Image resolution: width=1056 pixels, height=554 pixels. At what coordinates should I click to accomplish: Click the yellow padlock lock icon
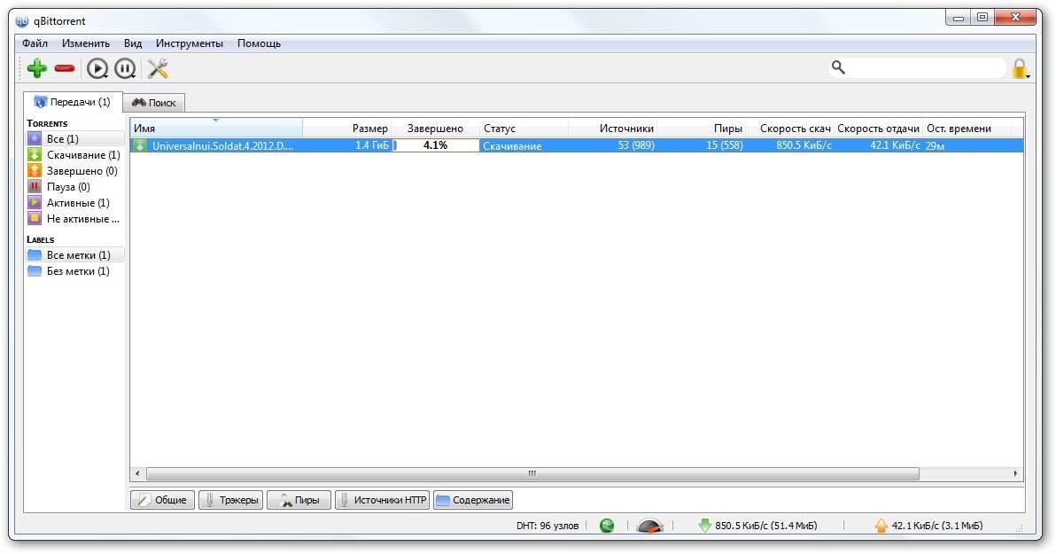coord(1019,68)
